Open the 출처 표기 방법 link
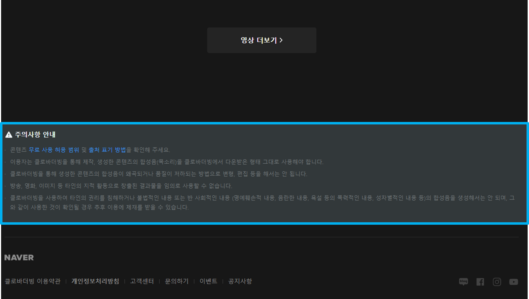 (107, 150)
